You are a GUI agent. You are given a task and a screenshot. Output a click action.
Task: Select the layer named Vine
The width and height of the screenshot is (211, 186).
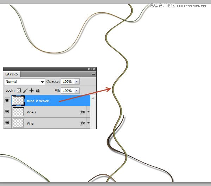pyautogui.click(x=30, y=123)
